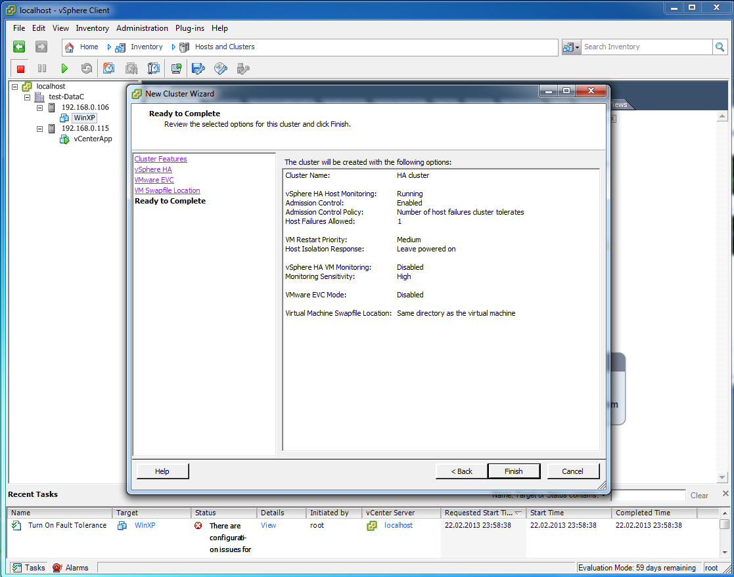This screenshot has width=734, height=577.
Task: Select vCenterApp in the inventory tree
Action: [x=93, y=139]
